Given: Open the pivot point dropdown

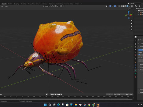Looking at the screenshot, I should pos(52,6).
